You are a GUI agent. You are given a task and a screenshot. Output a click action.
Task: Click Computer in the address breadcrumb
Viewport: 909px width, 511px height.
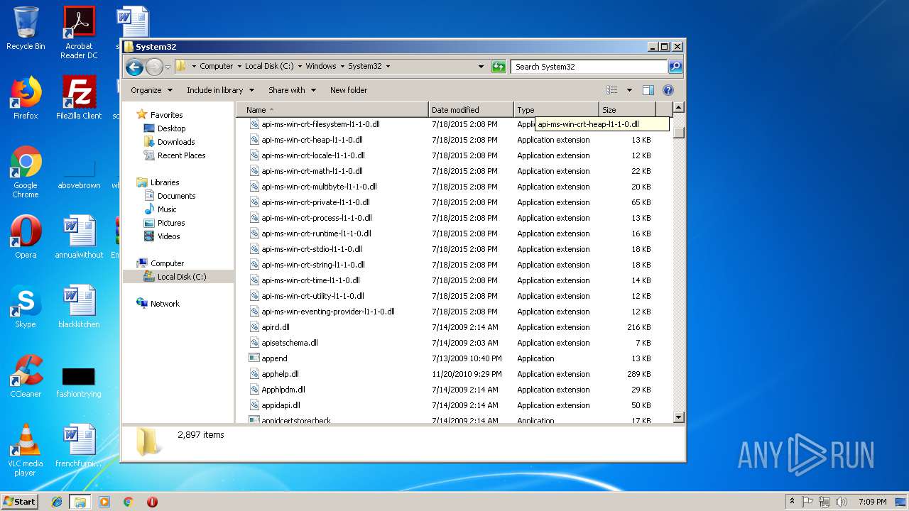[216, 66]
